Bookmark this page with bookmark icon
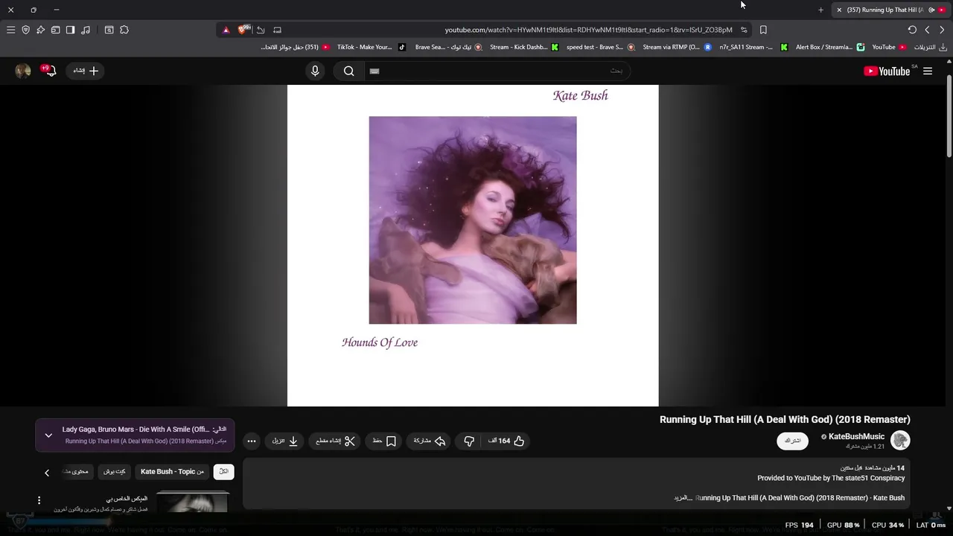 [x=763, y=30]
